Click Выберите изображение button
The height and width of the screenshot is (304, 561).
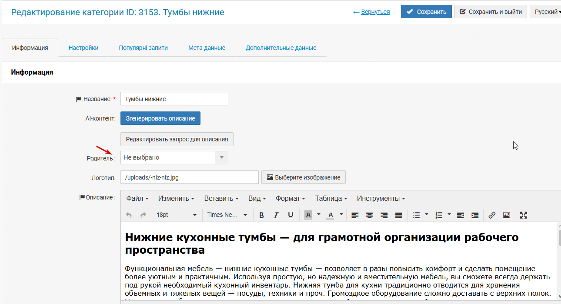(x=304, y=177)
